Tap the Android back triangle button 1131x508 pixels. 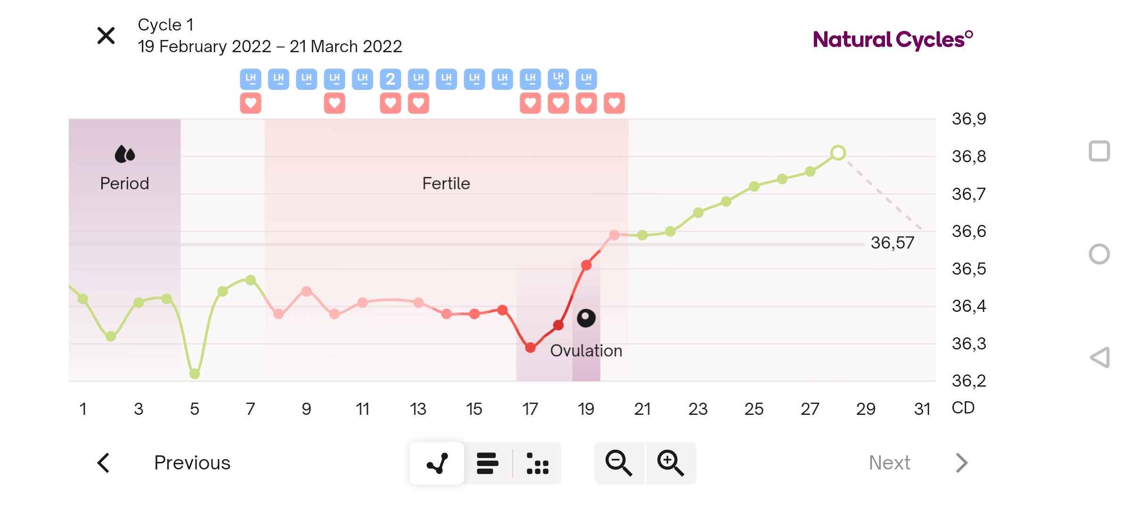1099,357
